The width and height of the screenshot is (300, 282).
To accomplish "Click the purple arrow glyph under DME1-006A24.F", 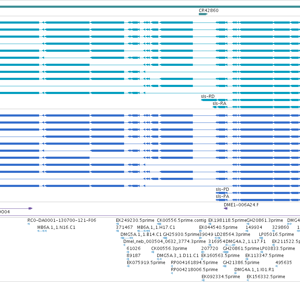I will point(226,208).
